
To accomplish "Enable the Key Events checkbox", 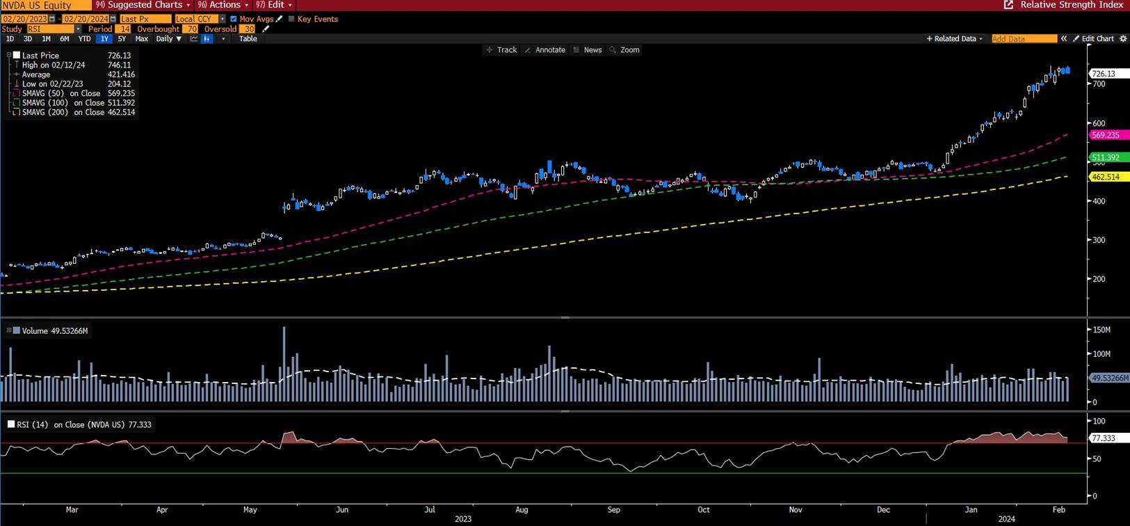I will click(291, 19).
